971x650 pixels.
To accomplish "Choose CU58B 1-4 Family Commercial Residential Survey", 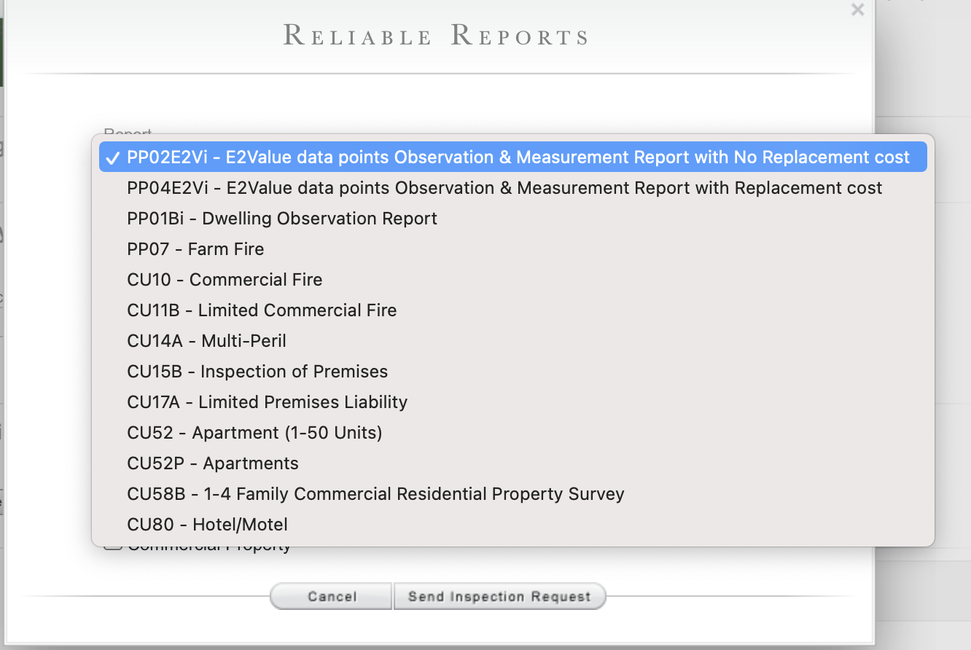I will 512,494.
